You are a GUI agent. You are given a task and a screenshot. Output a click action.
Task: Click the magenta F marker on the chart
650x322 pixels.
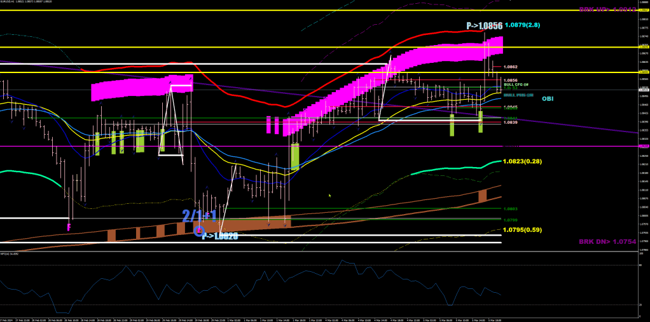click(x=69, y=226)
